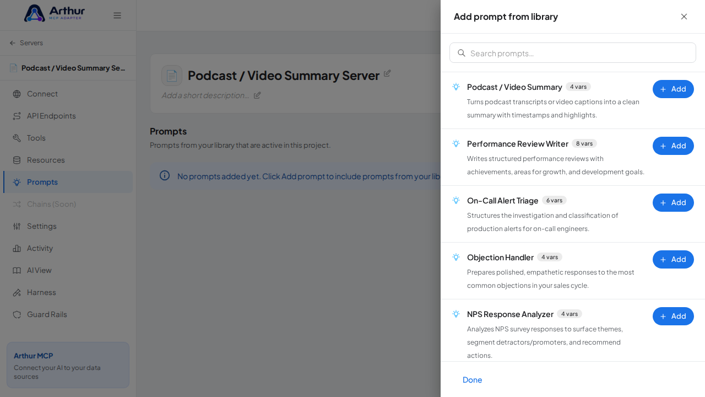Click the Arthur MCP Adapter logo
This screenshot has width=705, height=397.
(x=55, y=13)
